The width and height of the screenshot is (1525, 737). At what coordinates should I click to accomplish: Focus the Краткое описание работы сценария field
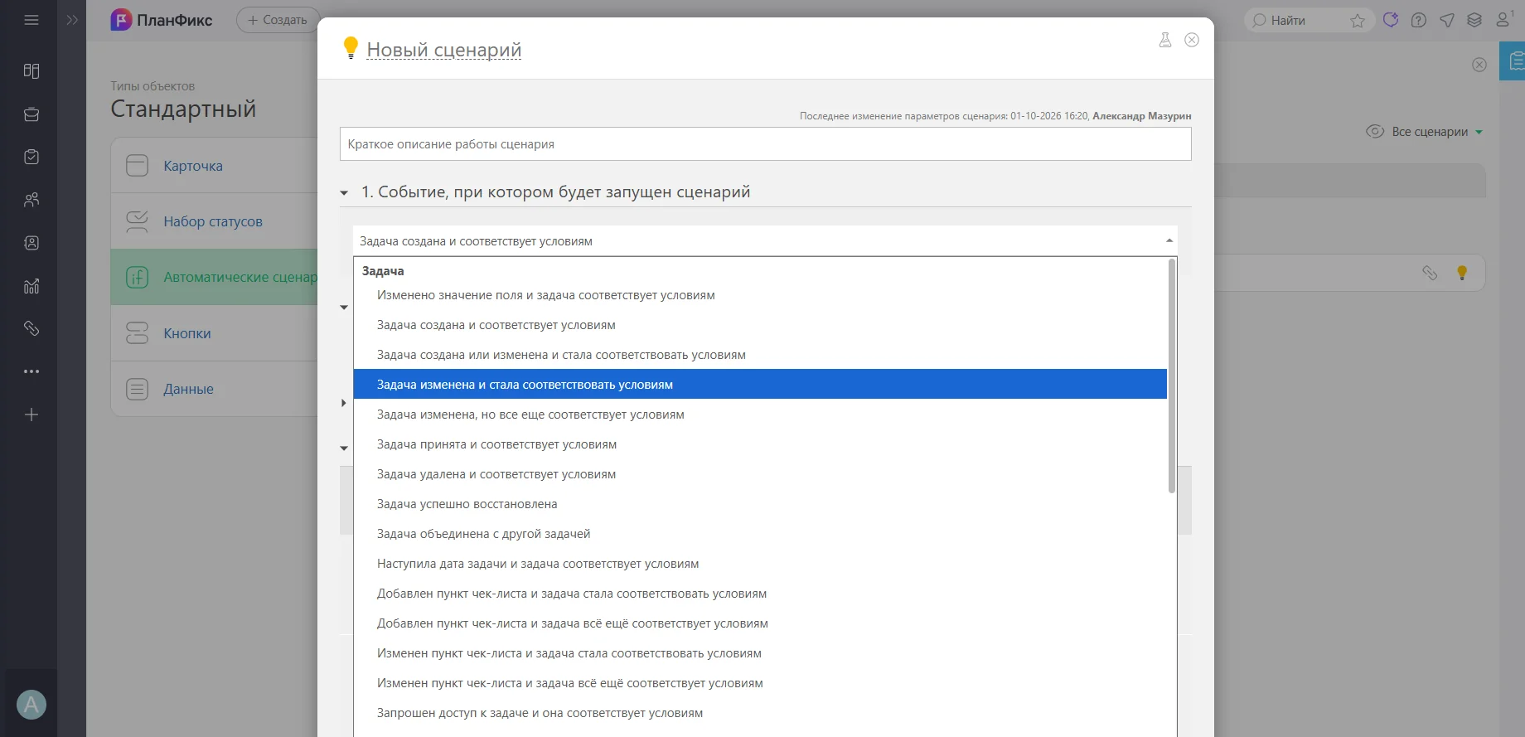(765, 144)
